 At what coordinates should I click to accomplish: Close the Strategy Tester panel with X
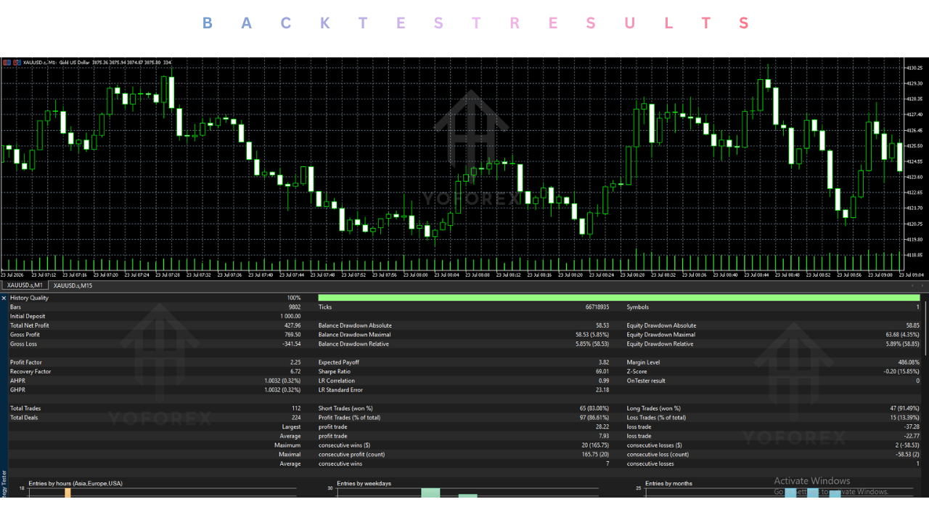[x=4, y=298]
